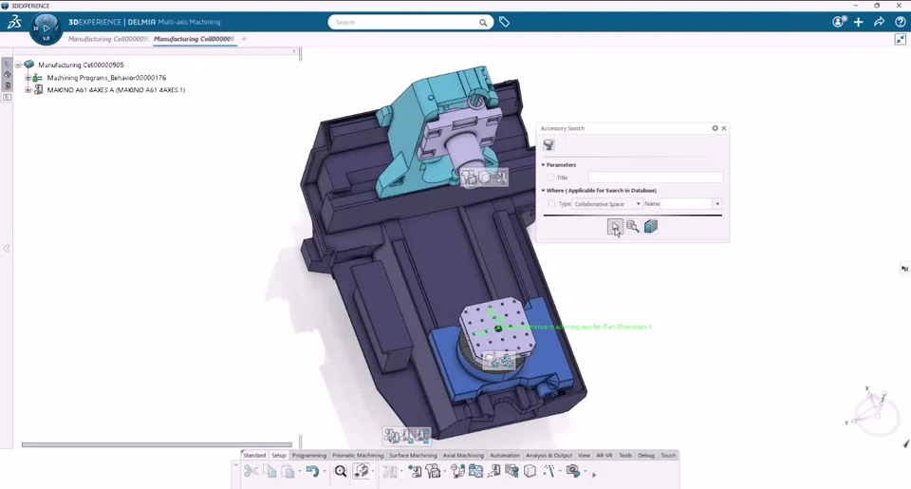Close the Accessory Search panel
This screenshot has height=489, width=911.
[x=724, y=128]
